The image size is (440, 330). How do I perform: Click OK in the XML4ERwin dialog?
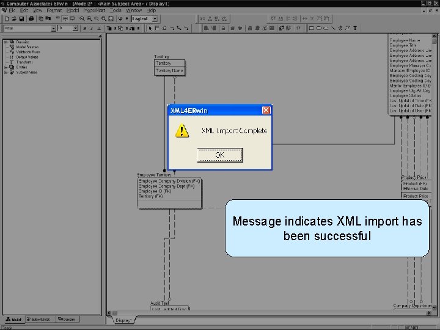click(220, 155)
